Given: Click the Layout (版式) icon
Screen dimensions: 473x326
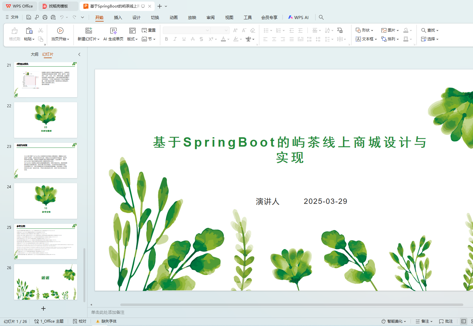Looking at the screenshot, I should 132,31.
